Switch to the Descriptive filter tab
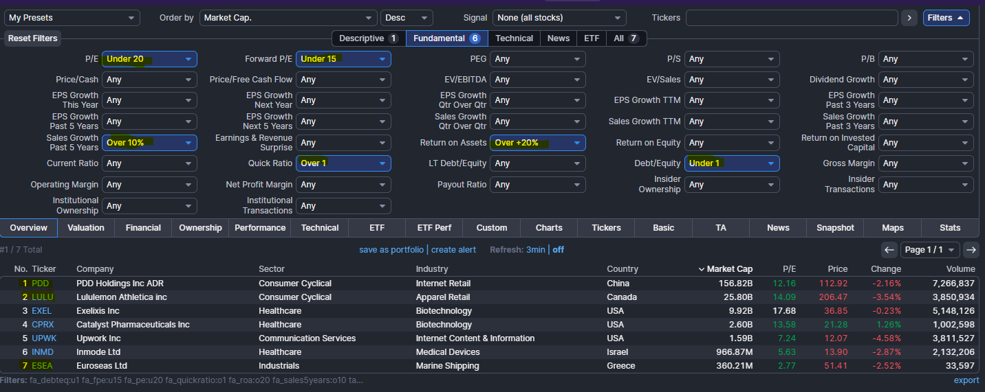Image resolution: width=985 pixels, height=392 pixels. pyautogui.click(x=369, y=38)
